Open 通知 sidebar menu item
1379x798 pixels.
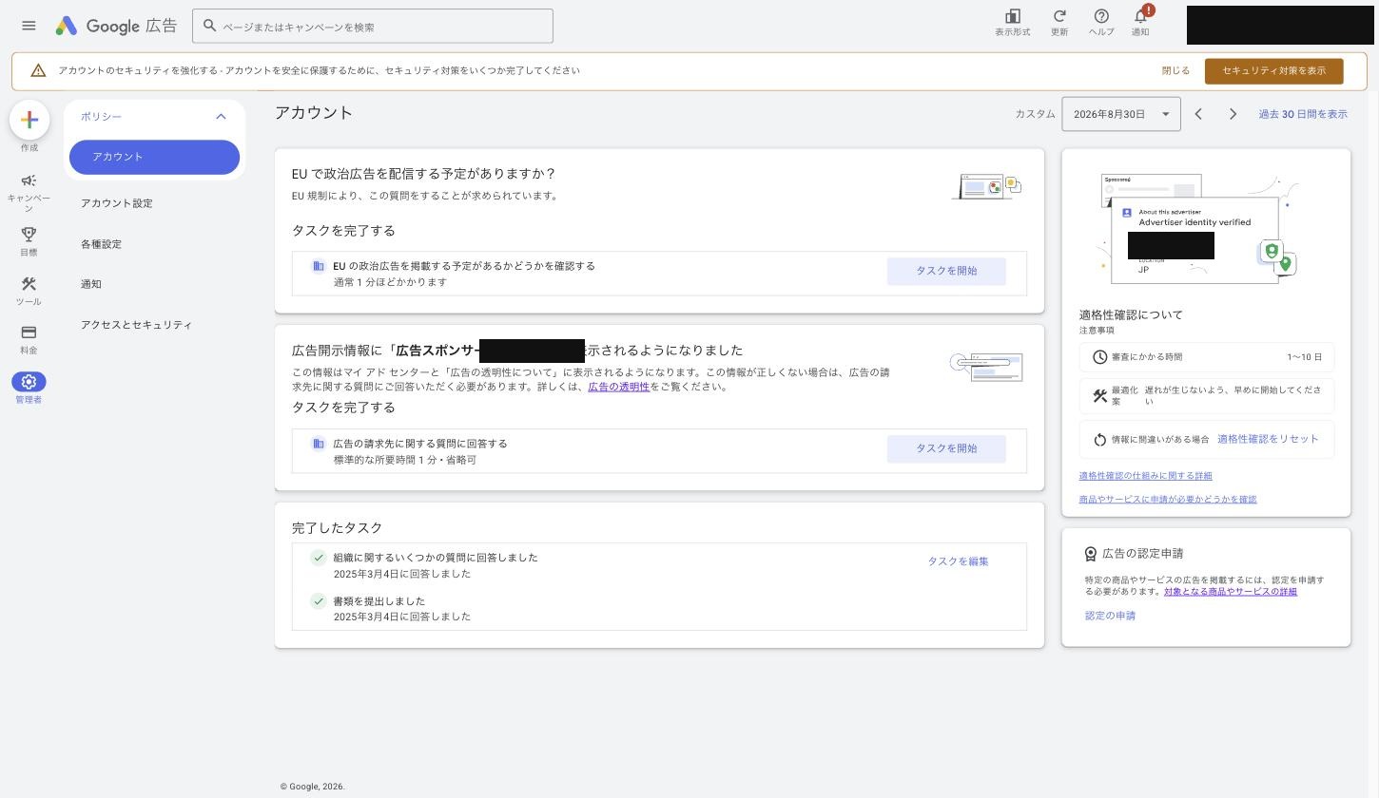[x=91, y=284]
